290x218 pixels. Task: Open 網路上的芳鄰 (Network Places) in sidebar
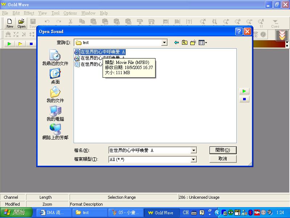point(55,132)
